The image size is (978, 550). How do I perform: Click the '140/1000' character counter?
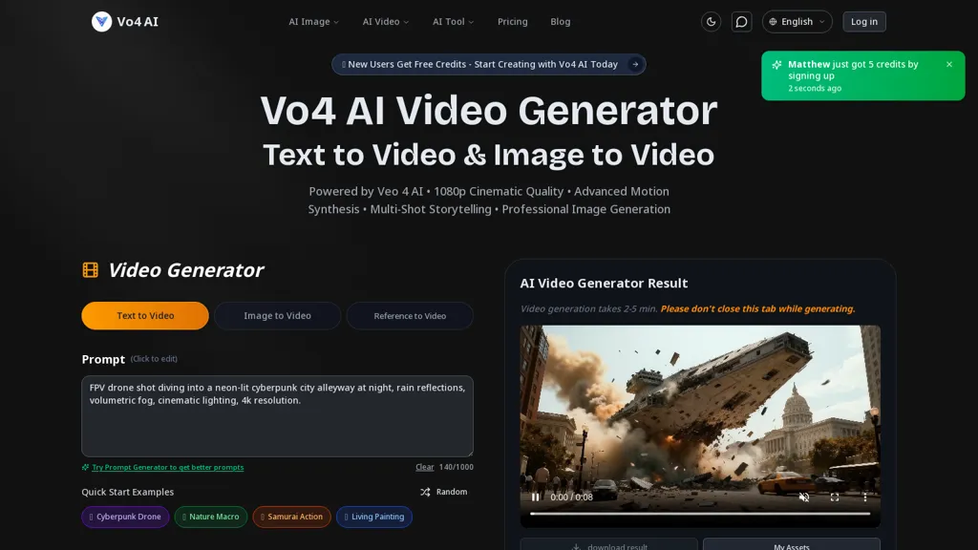[456, 467]
